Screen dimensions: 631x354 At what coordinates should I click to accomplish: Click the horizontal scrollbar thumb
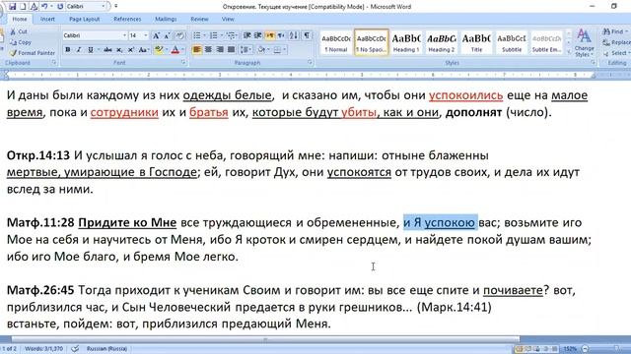[x=265, y=339]
